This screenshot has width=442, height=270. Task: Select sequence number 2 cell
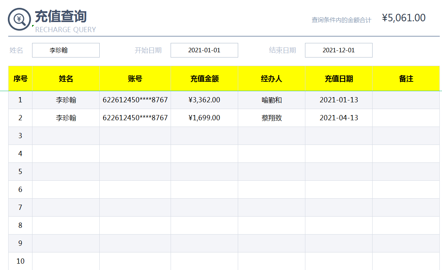[20, 118]
